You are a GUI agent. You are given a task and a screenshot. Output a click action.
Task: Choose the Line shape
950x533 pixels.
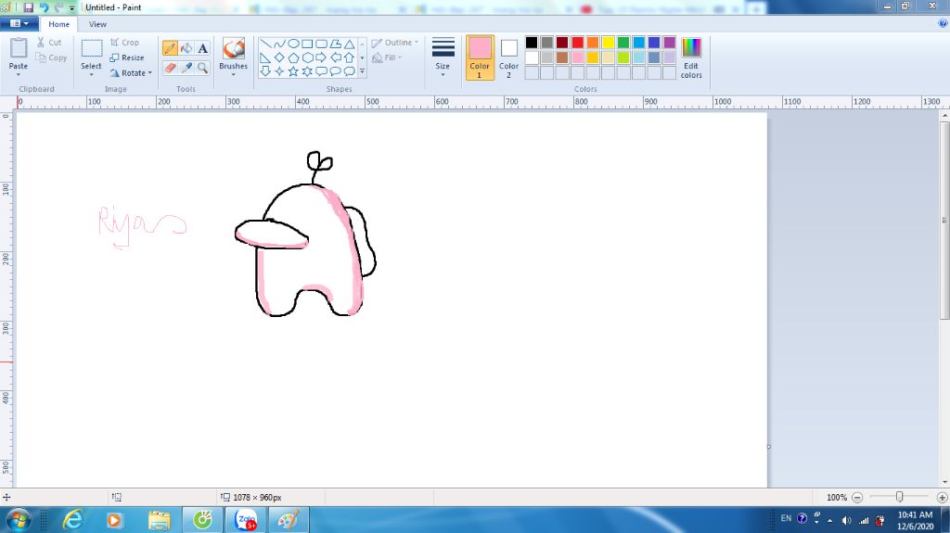(x=265, y=44)
